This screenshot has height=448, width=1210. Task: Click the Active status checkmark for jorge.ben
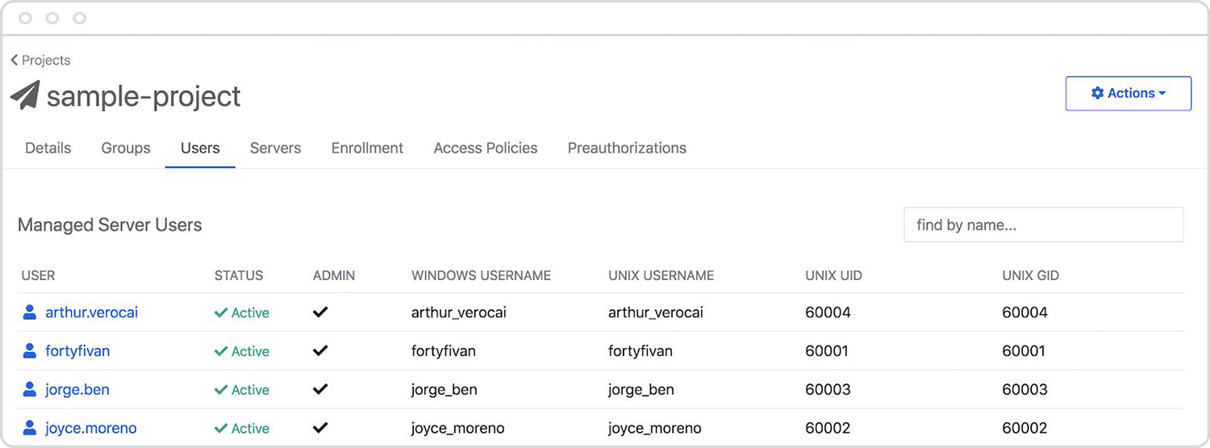coord(221,390)
